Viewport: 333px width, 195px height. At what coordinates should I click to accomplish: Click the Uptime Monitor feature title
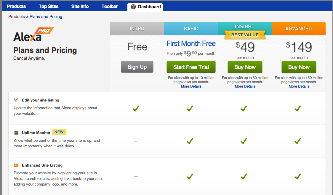36,133
